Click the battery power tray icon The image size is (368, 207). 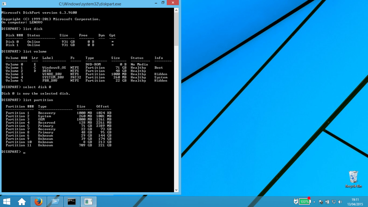click(327, 202)
